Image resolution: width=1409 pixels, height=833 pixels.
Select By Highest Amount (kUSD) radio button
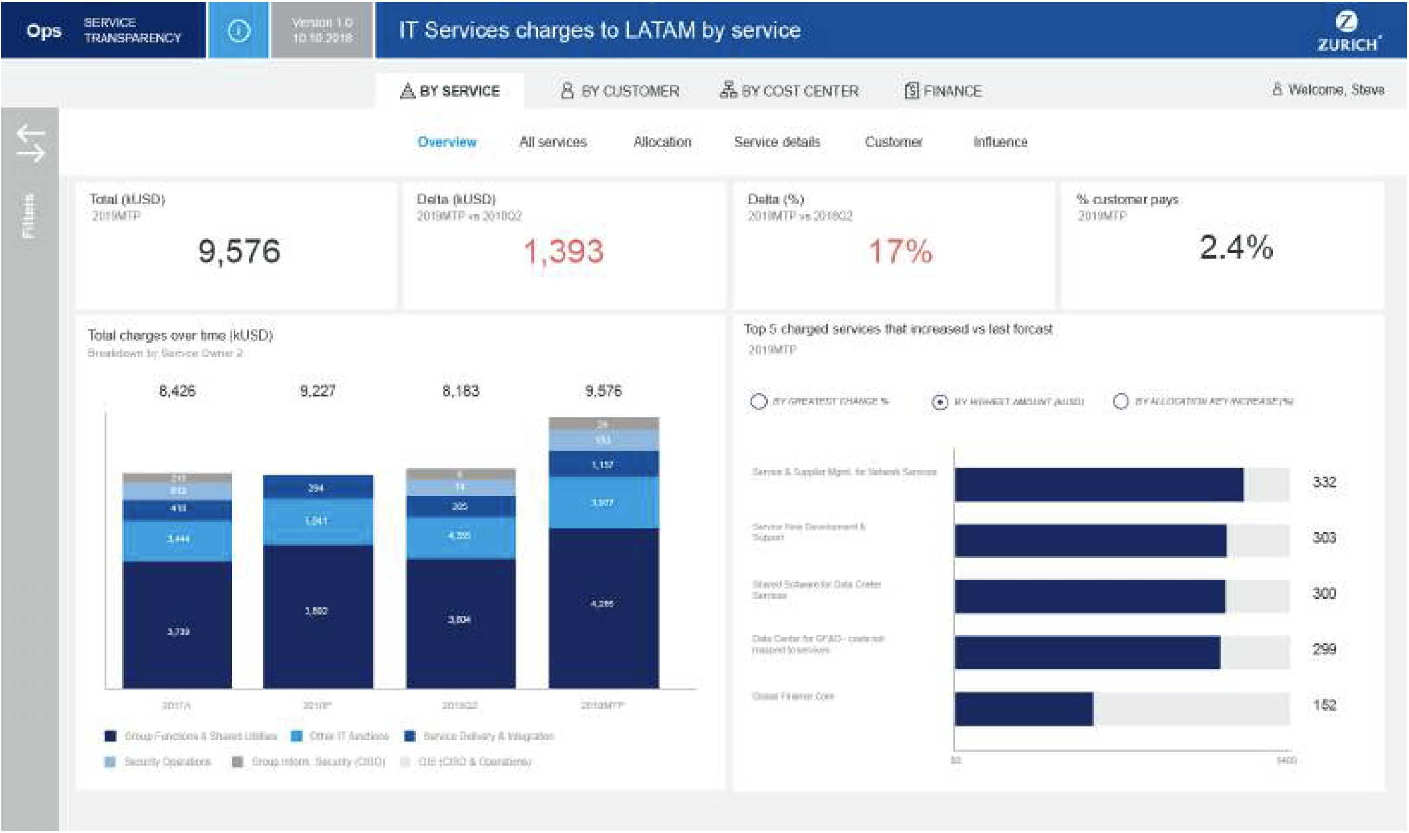[x=939, y=402]
